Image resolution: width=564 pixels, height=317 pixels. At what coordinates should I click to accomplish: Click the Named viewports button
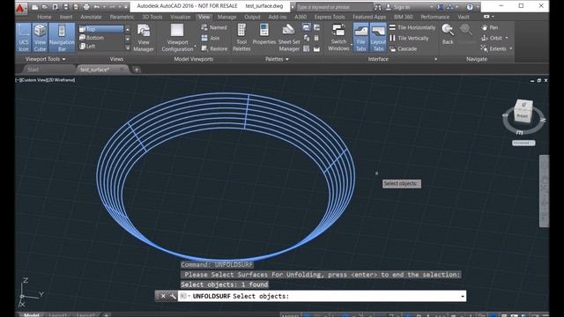coord(214,27)
